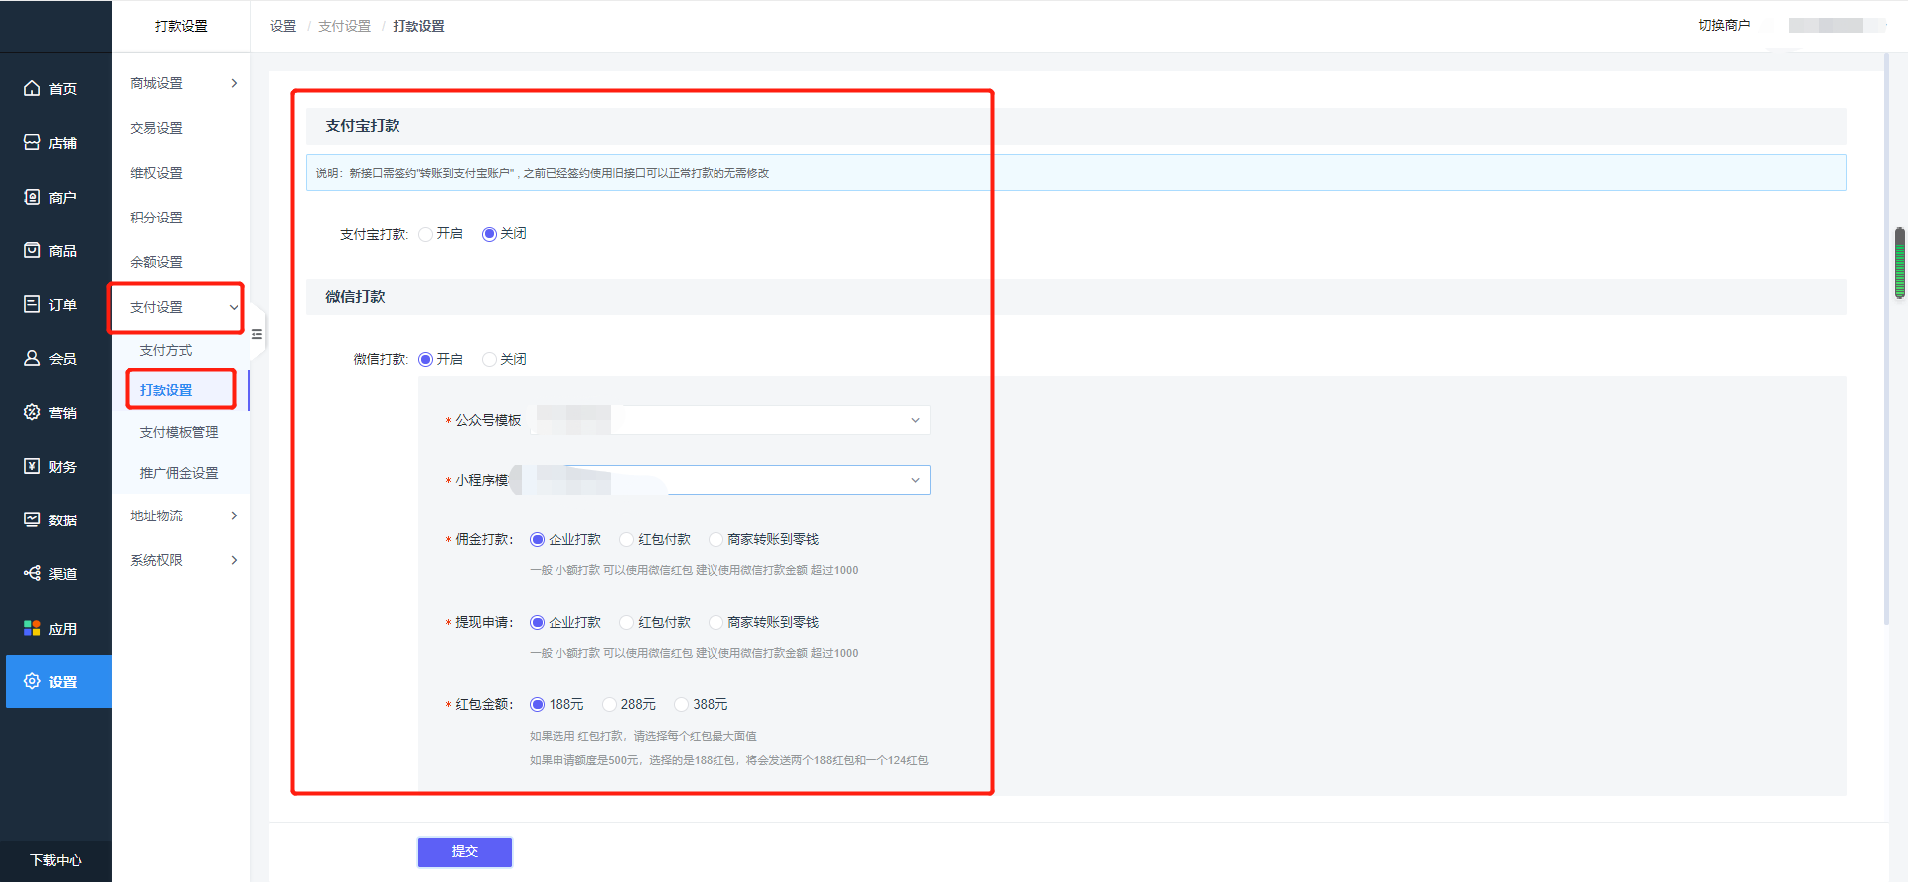Choose 红包付款 for commission payout

pos(627,539)
